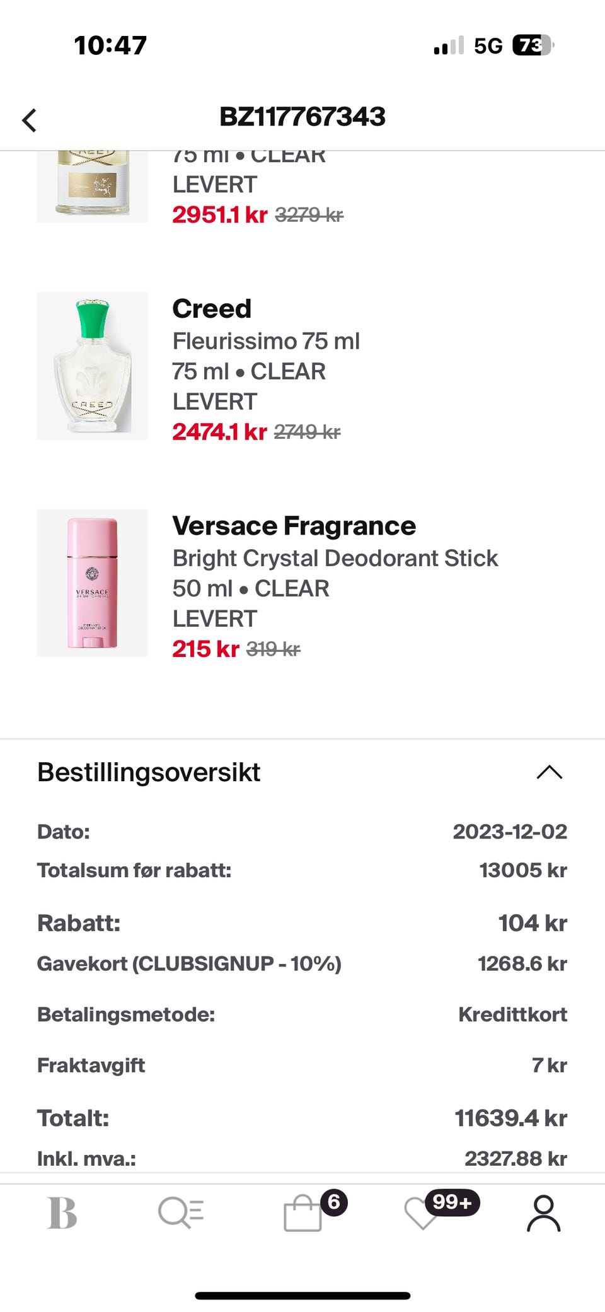Tap the Creed brand title
The height and width of the screenshot is (1312, 605).
point(212,309)
